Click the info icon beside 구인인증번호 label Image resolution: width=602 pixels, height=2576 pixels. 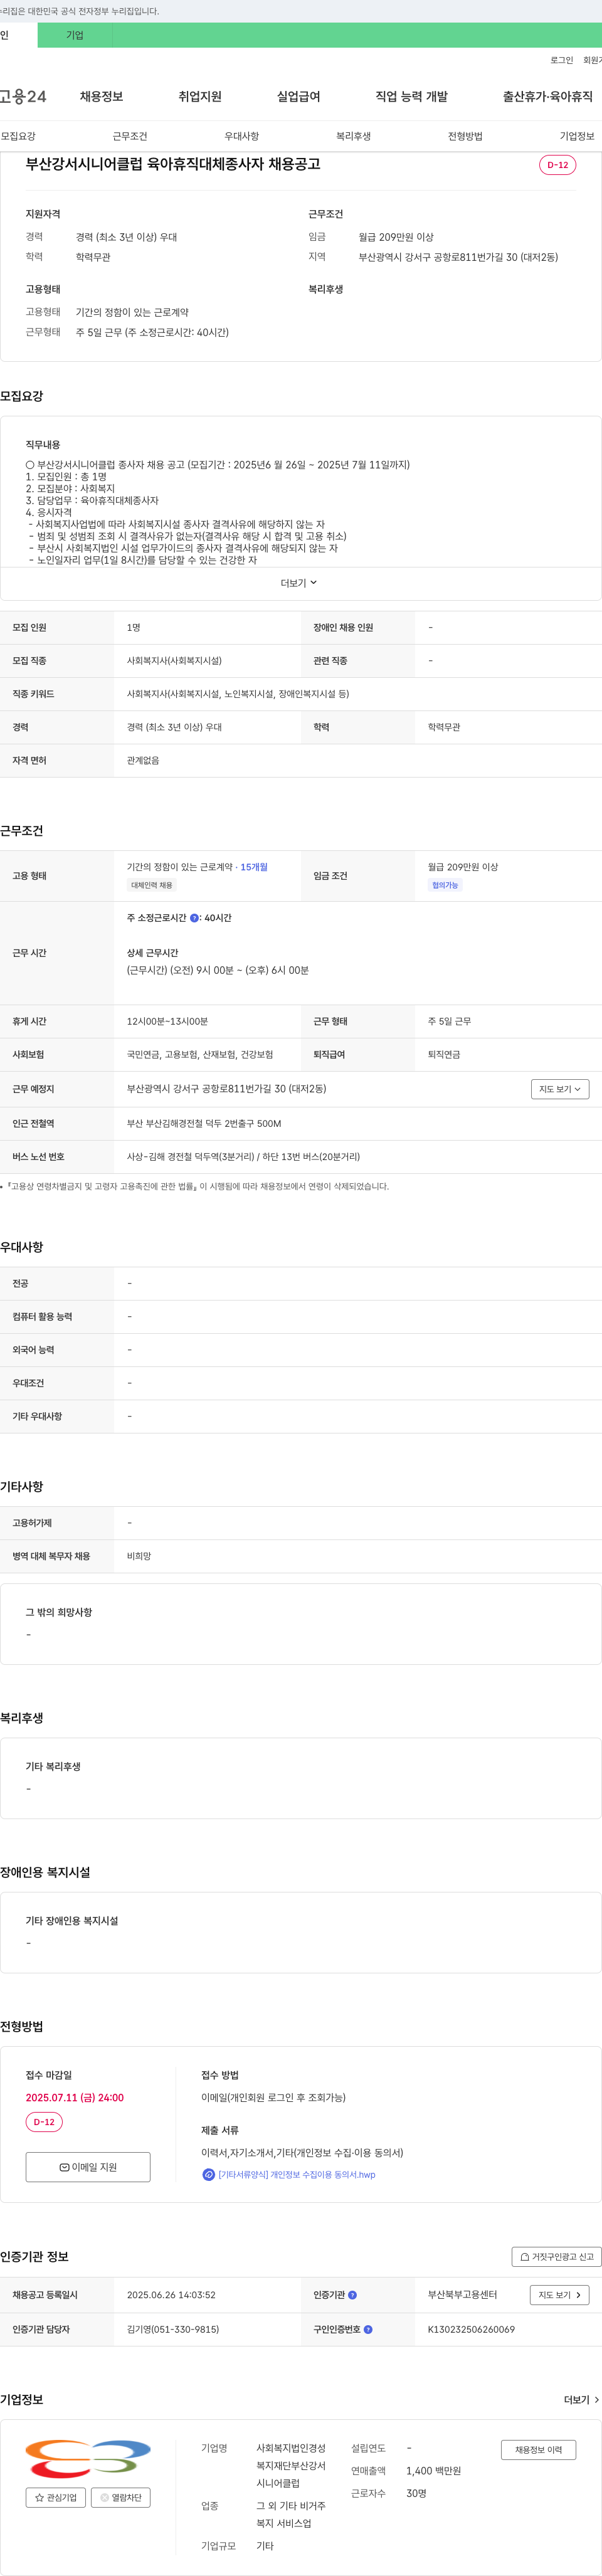(368, 2330)
